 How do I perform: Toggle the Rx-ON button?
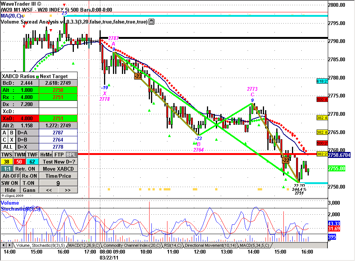[x=29, y=176]
